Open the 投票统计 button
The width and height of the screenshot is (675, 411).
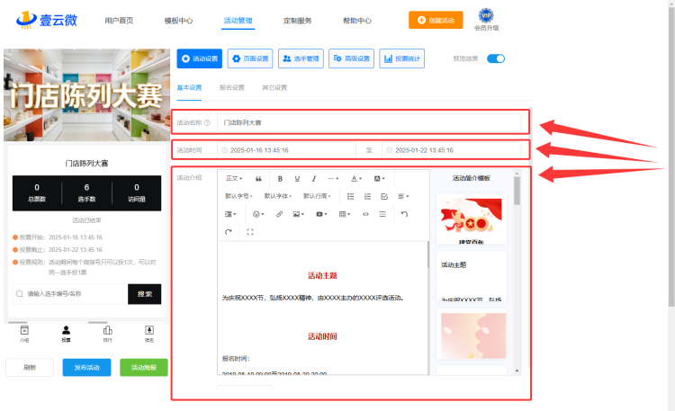point(402,58)
